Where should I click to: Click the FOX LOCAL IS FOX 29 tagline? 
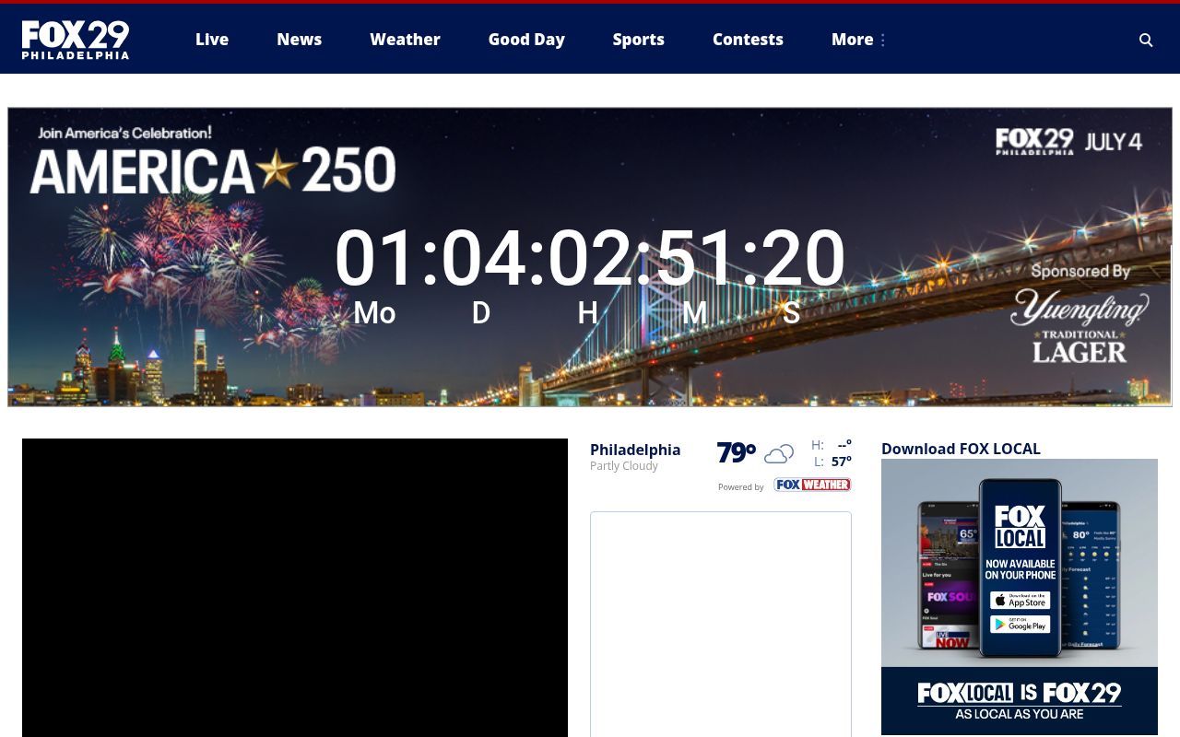tap(1020, 694)
